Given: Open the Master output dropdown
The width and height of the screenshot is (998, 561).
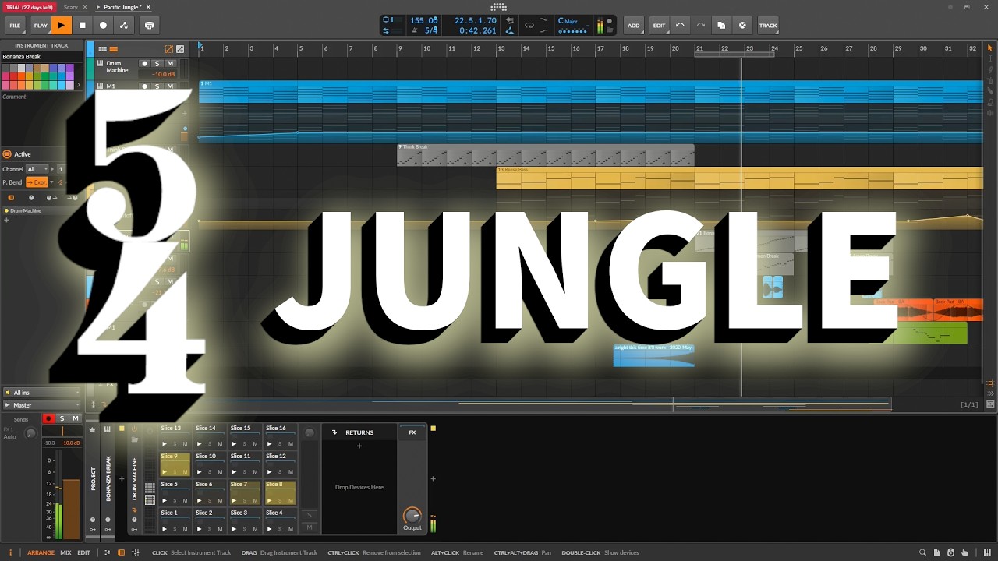Looking at the screenshot, I should point(42,405).
